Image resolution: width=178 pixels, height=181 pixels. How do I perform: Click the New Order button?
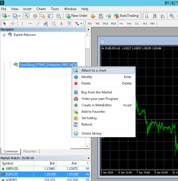(x=77, y=16)
